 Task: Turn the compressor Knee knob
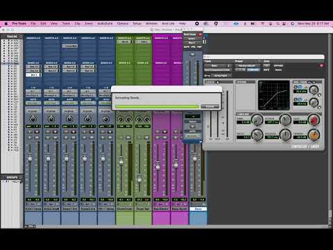(257, 119)
